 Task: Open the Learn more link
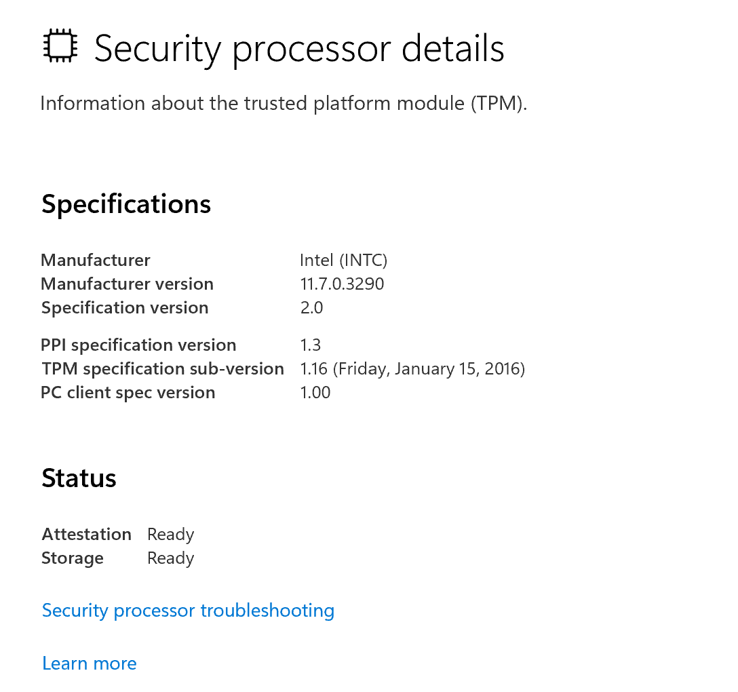[90, 664]
